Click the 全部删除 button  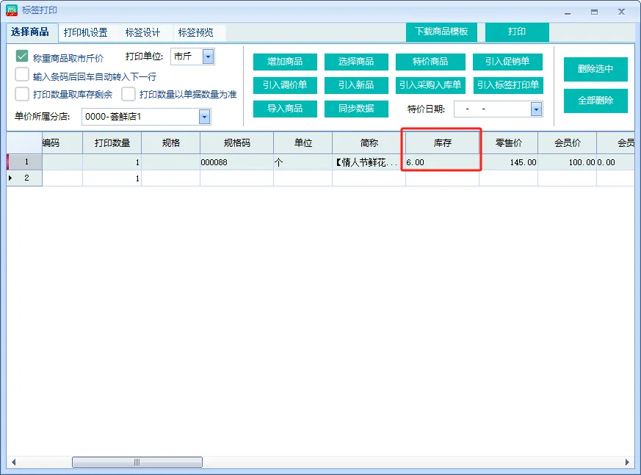point(595,101)
